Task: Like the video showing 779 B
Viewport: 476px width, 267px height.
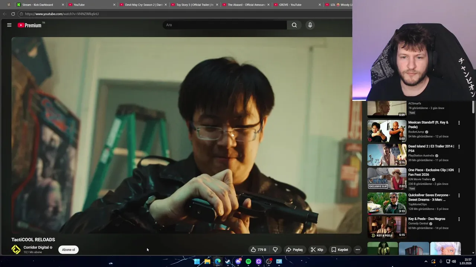Action: coord(259,250)
